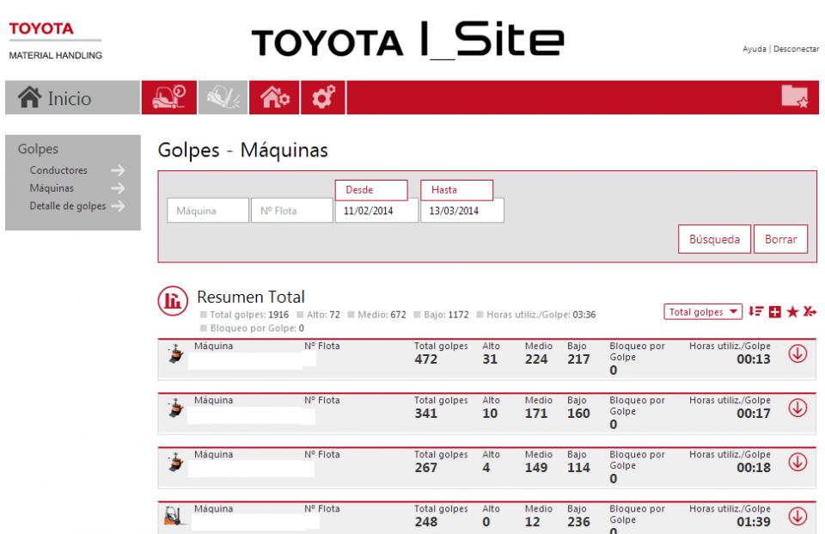Click the Golpes sidebar heading
The width and height of the screenshot is (825, 534).
pyautogui.click(x=38, y=149)
